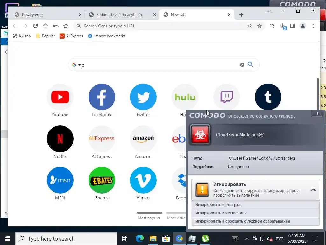
Task: Click Import bookmarks
Action: (107, 36)
